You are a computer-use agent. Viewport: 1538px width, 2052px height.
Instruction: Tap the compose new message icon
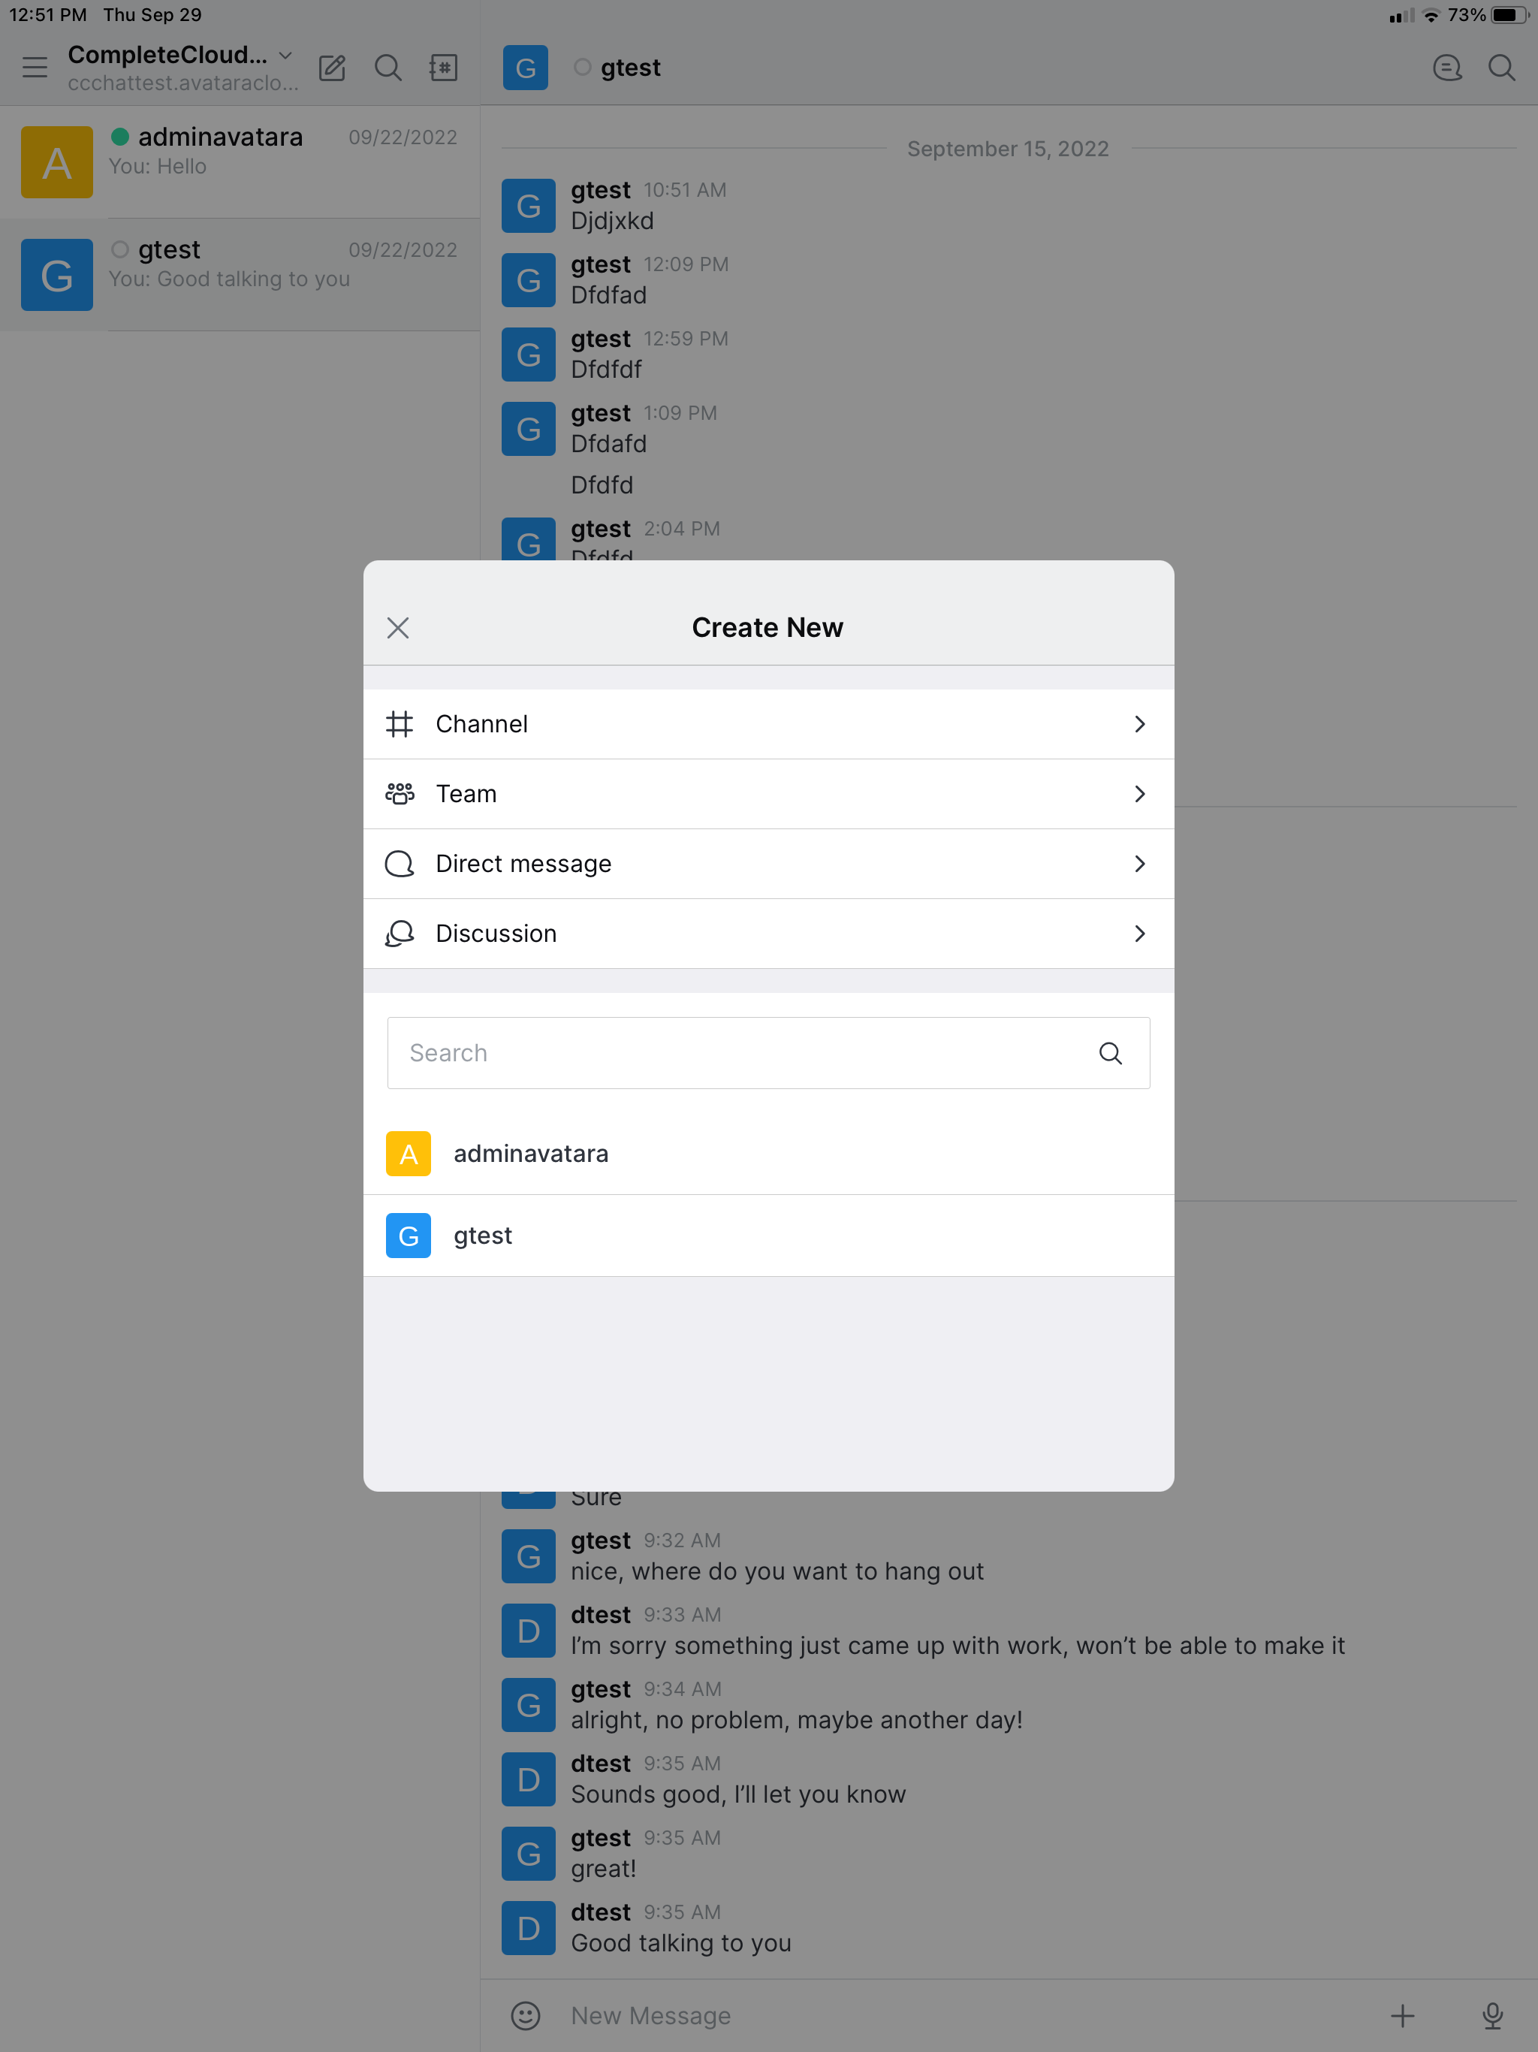coord(332,68)
